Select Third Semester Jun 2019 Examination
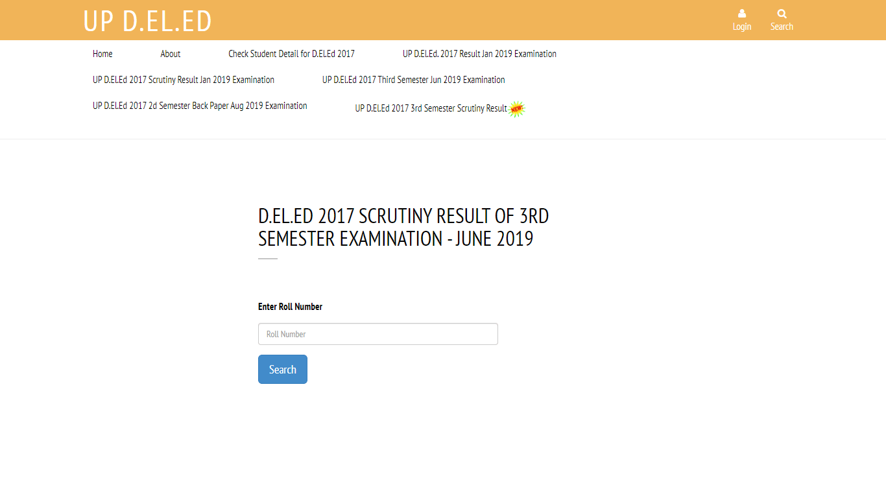This screenshot has height=498, width=886. [x=413, y=80]
